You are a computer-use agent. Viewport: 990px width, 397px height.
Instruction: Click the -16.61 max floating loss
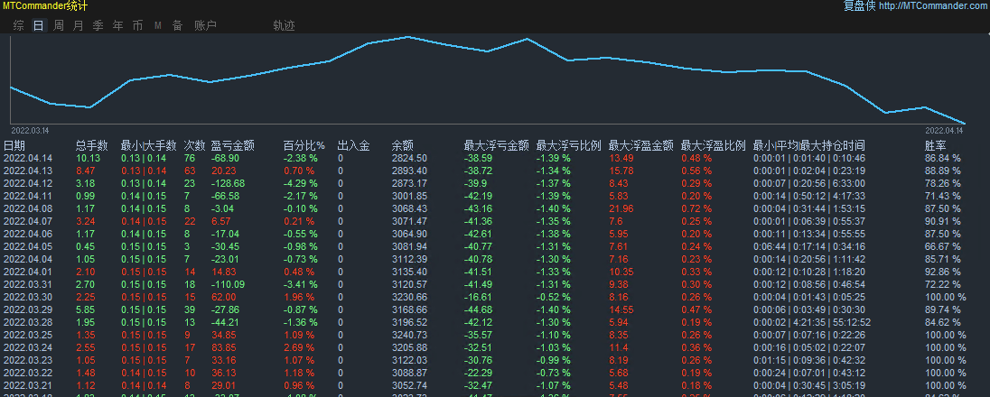point(478,297)
